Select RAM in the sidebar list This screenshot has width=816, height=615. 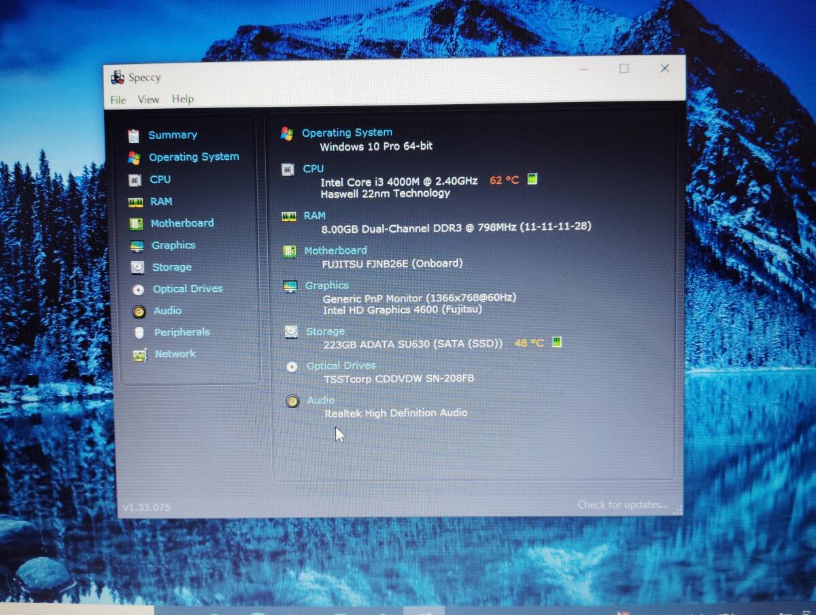(x=161, y=201)
